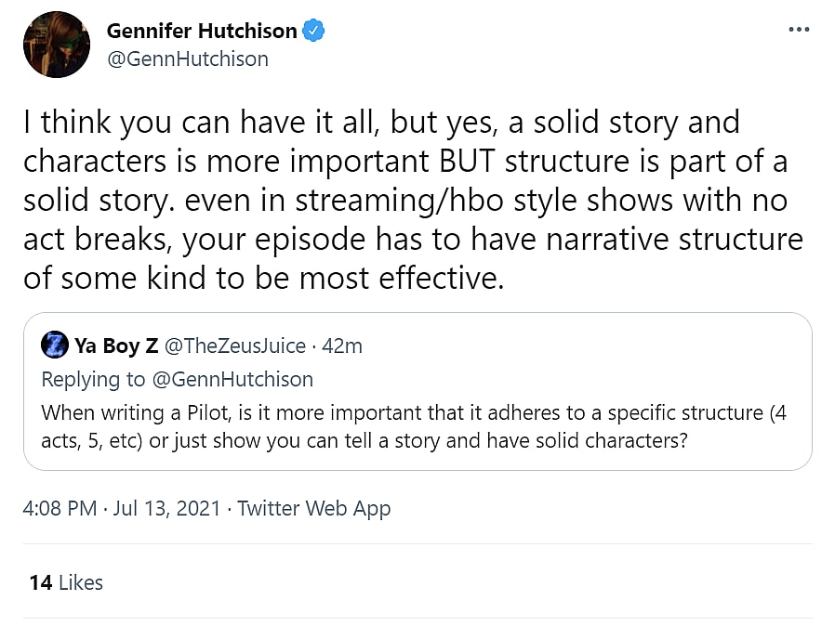The width and height of the screenshot is (835, 626).
Task: Click the 'Jul 13, 2021' date
Action: (168, 508)
